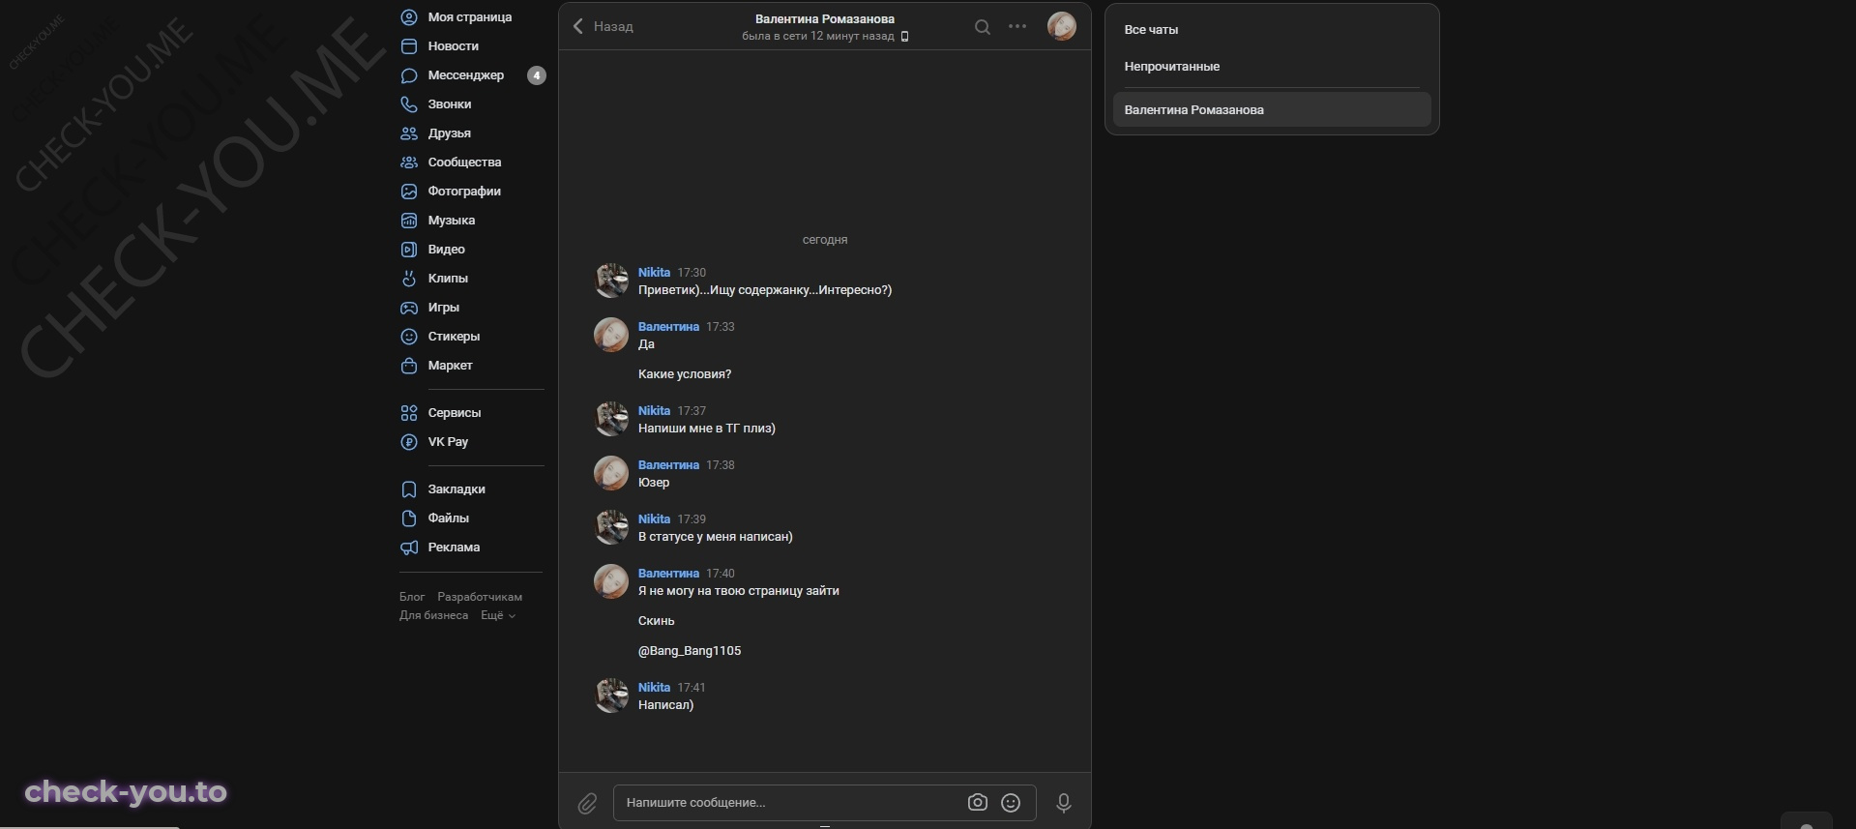Click the Разработчикам footer link
Image resolution: width=1856 pixels, height=829 pixels.
click(480, 597)
